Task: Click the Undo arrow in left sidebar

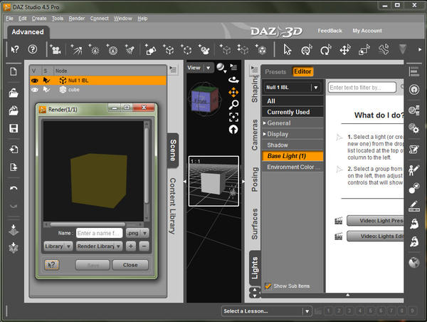Action: click(14, 188)
